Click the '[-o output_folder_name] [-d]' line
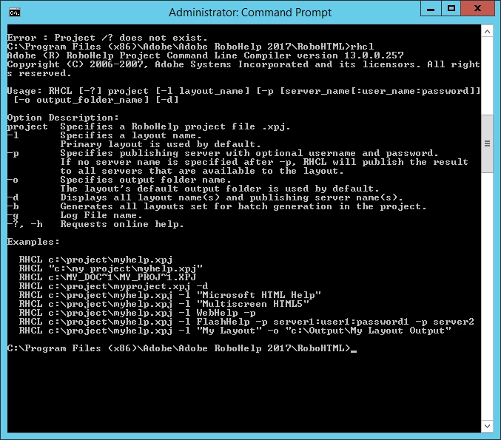501x440 pixels. (96, 100)
